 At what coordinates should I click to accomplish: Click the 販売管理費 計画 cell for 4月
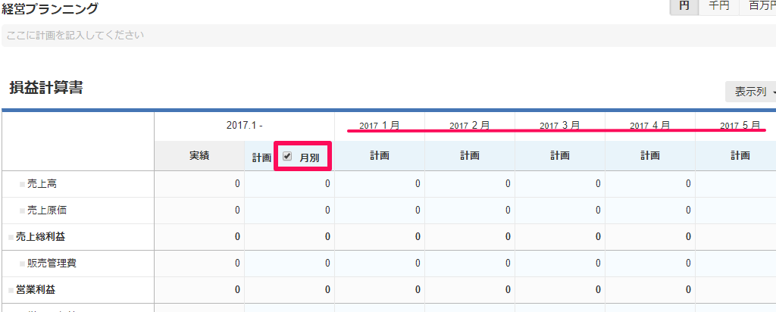click(649, 264)
